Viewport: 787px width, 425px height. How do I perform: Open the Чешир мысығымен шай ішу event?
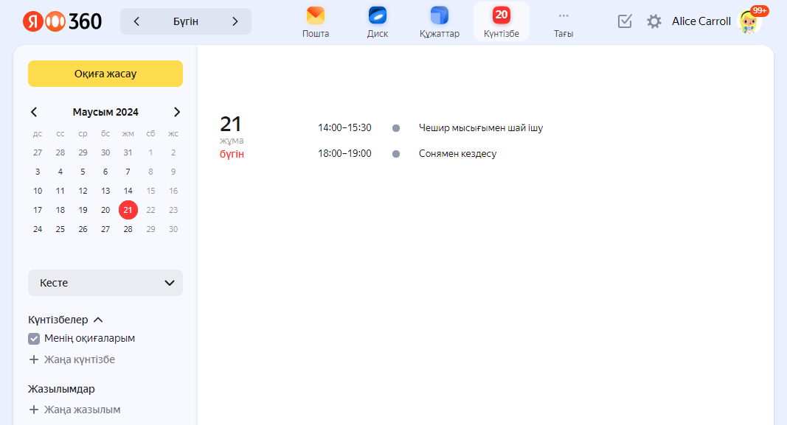coord(480,128)
